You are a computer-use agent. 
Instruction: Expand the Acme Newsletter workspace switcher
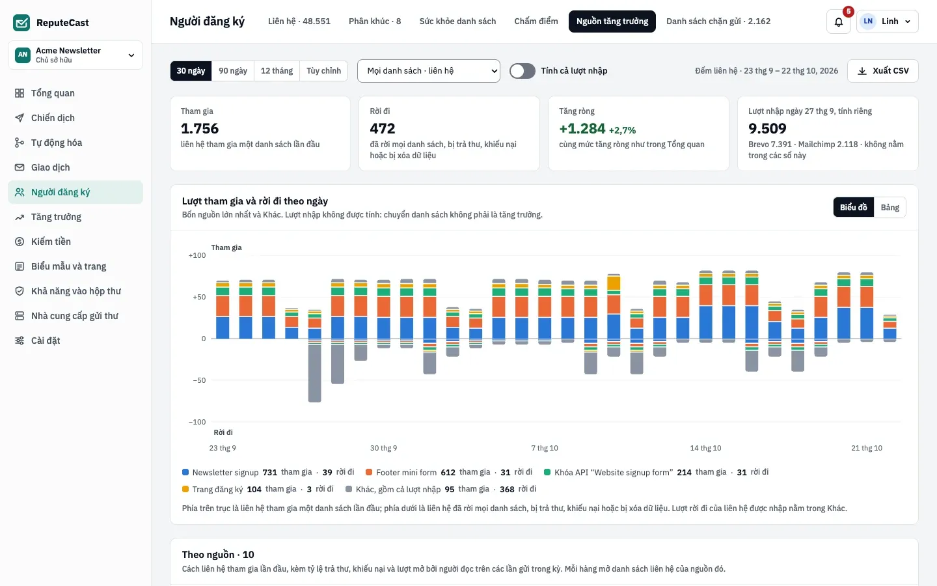click(75, 55)
